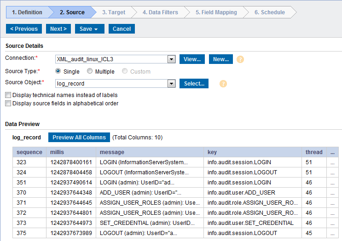Click the sequence column header
This screenshot has height=241, width=342.
point(29,152)
